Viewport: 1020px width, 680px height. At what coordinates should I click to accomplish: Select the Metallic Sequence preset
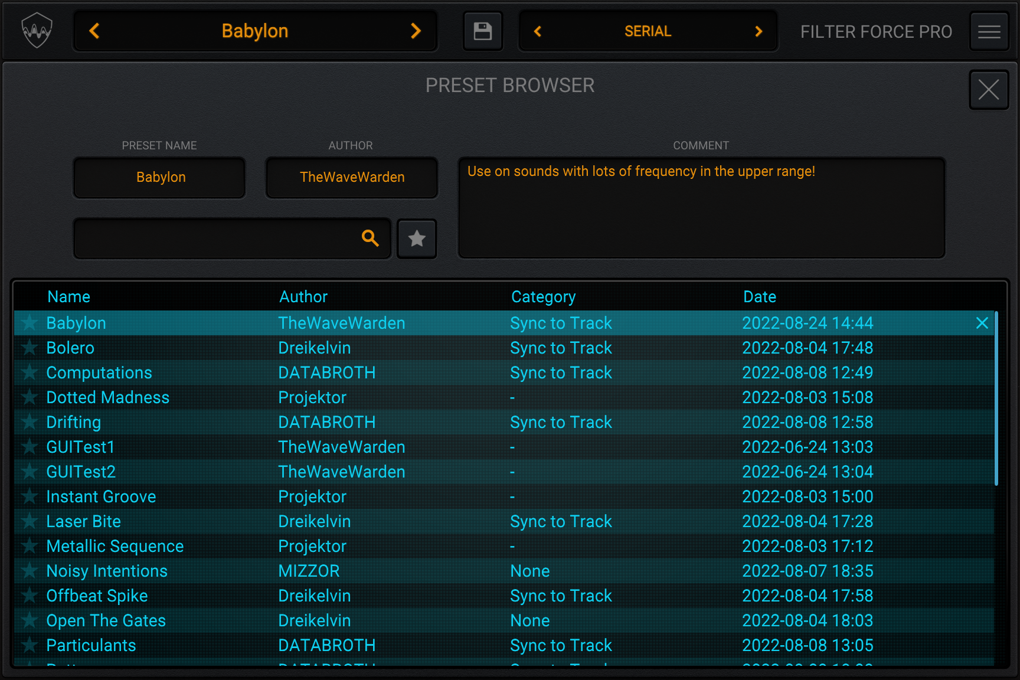115,546
